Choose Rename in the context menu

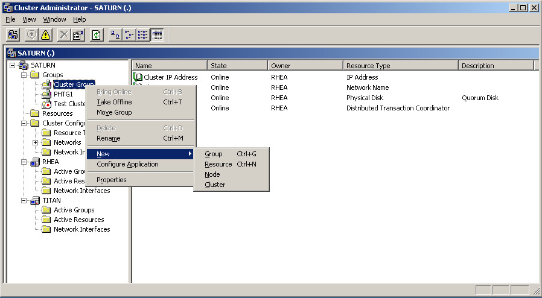point(141,138)
